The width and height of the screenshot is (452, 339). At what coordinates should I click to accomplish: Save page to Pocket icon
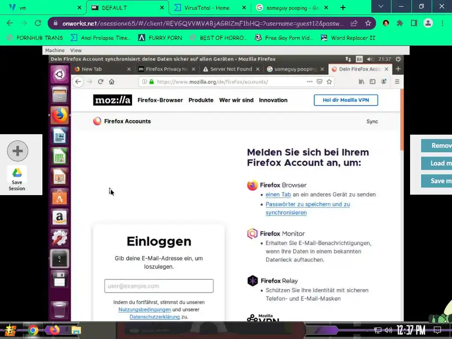tap(320, 82)
